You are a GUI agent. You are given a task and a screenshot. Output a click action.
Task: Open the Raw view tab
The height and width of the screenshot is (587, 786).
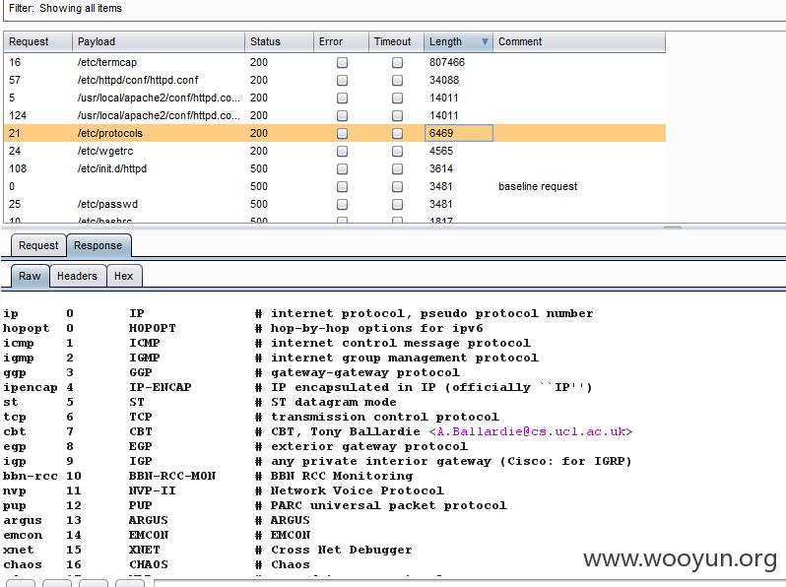pyautogui.click(x=31, y=276)
